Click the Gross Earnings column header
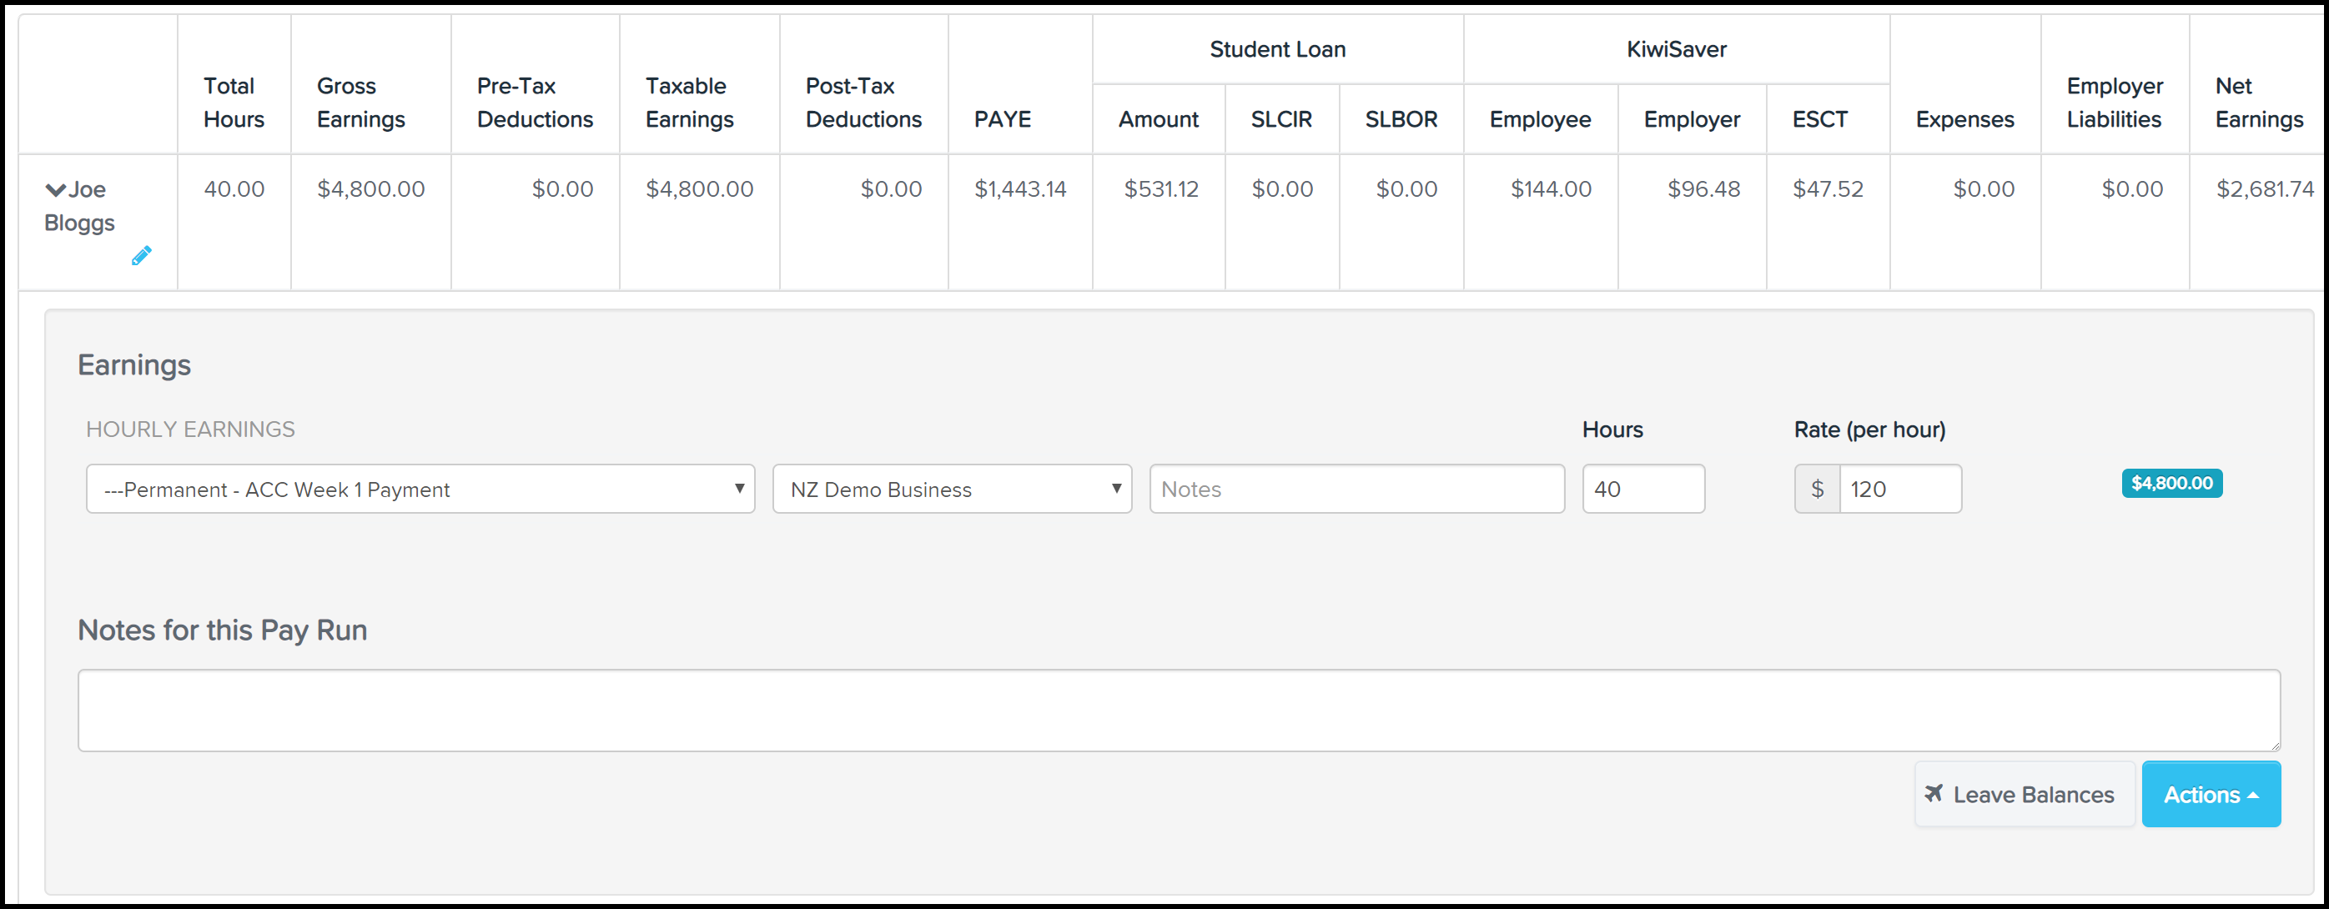 (x=360, y=102)
